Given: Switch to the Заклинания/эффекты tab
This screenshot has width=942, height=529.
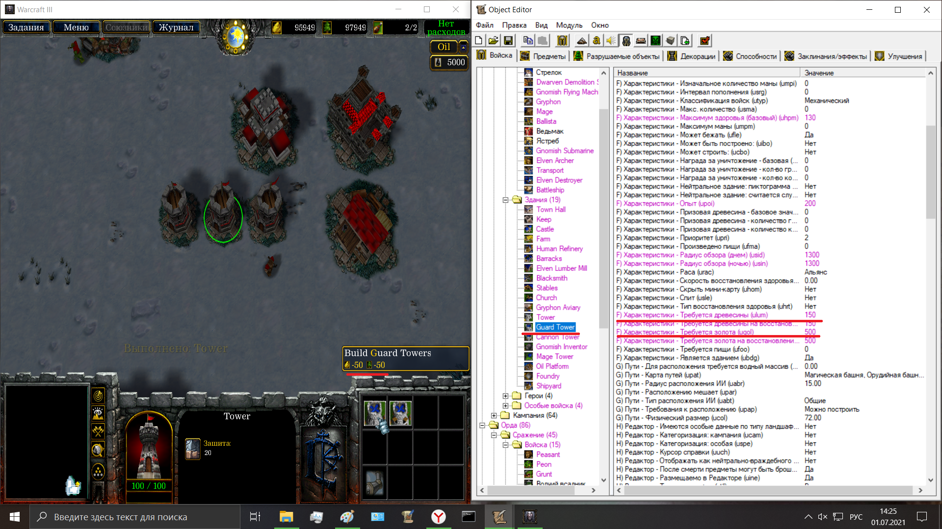Looking at the screenshot, I should (826, 56).
